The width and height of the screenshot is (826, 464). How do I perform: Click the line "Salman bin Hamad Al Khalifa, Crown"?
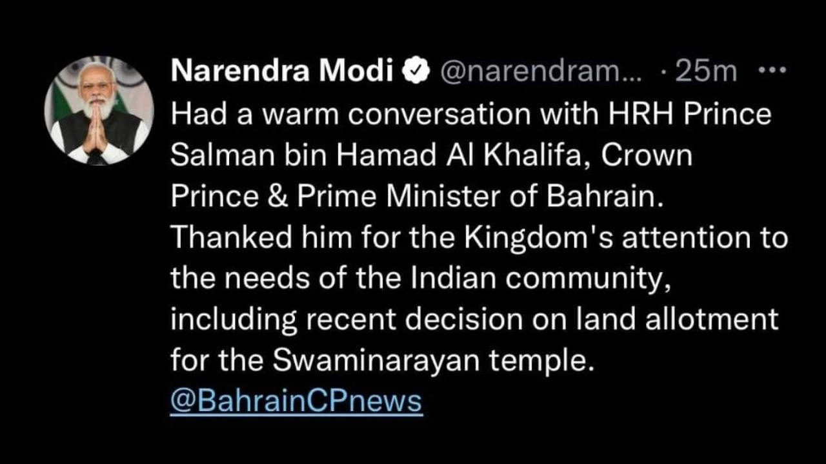click(x=430, y=155)
